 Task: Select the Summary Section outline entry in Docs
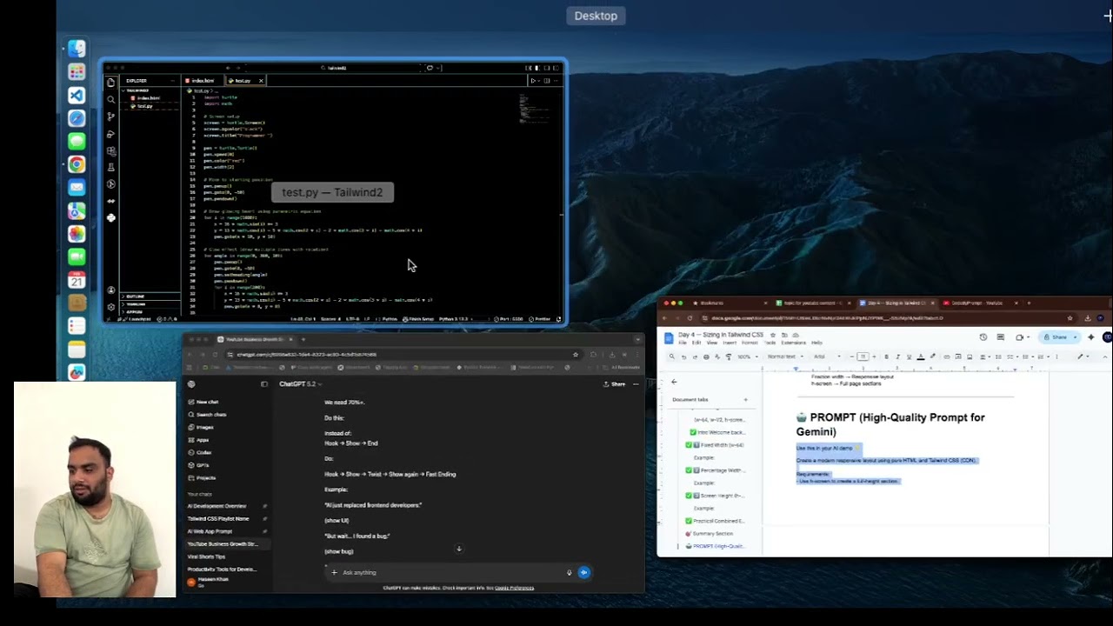(713, 534)
